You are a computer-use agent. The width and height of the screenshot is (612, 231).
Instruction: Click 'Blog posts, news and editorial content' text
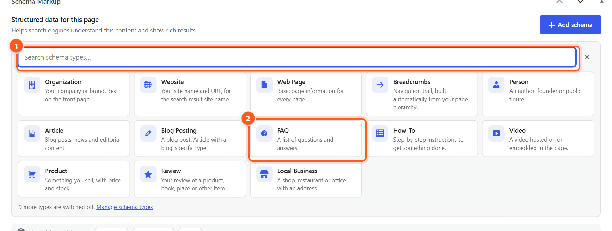pos(83,144)
